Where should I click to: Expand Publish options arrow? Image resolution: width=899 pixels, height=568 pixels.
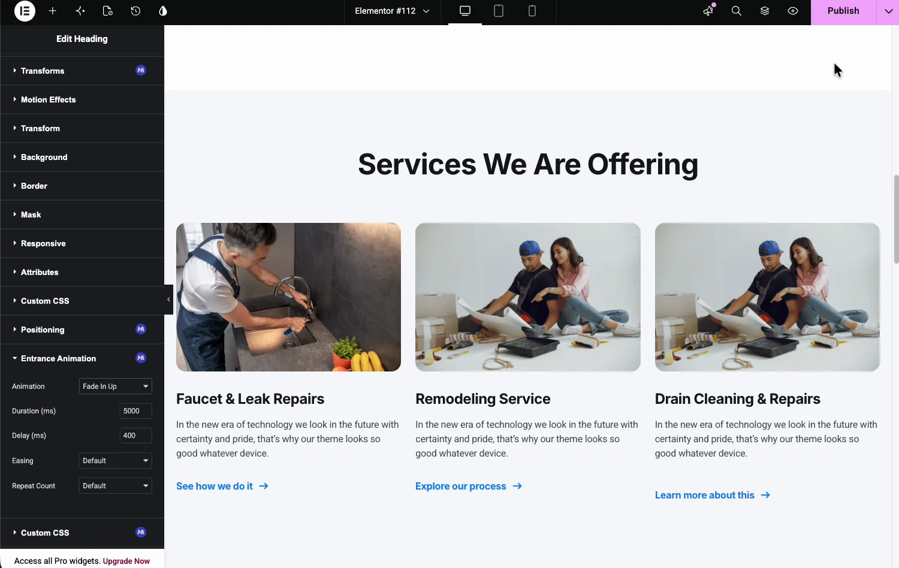click(888, 11)
